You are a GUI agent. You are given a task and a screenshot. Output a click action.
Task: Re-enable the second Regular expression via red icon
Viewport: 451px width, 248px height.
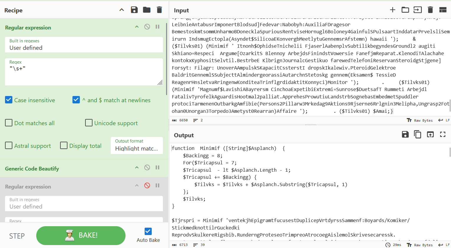(147, 186)
